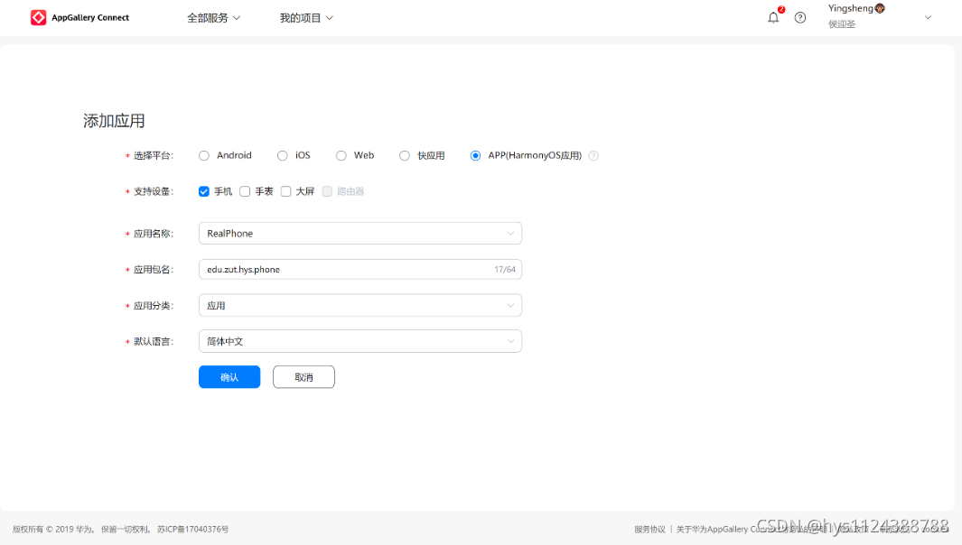Open the user account chevron dropdown

pyautogui.click(x=928, y=16)
